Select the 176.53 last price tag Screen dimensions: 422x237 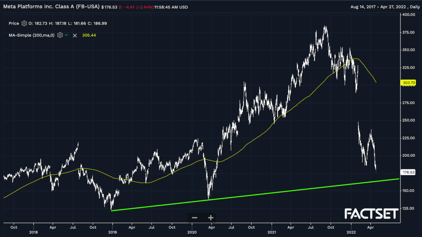409,172
